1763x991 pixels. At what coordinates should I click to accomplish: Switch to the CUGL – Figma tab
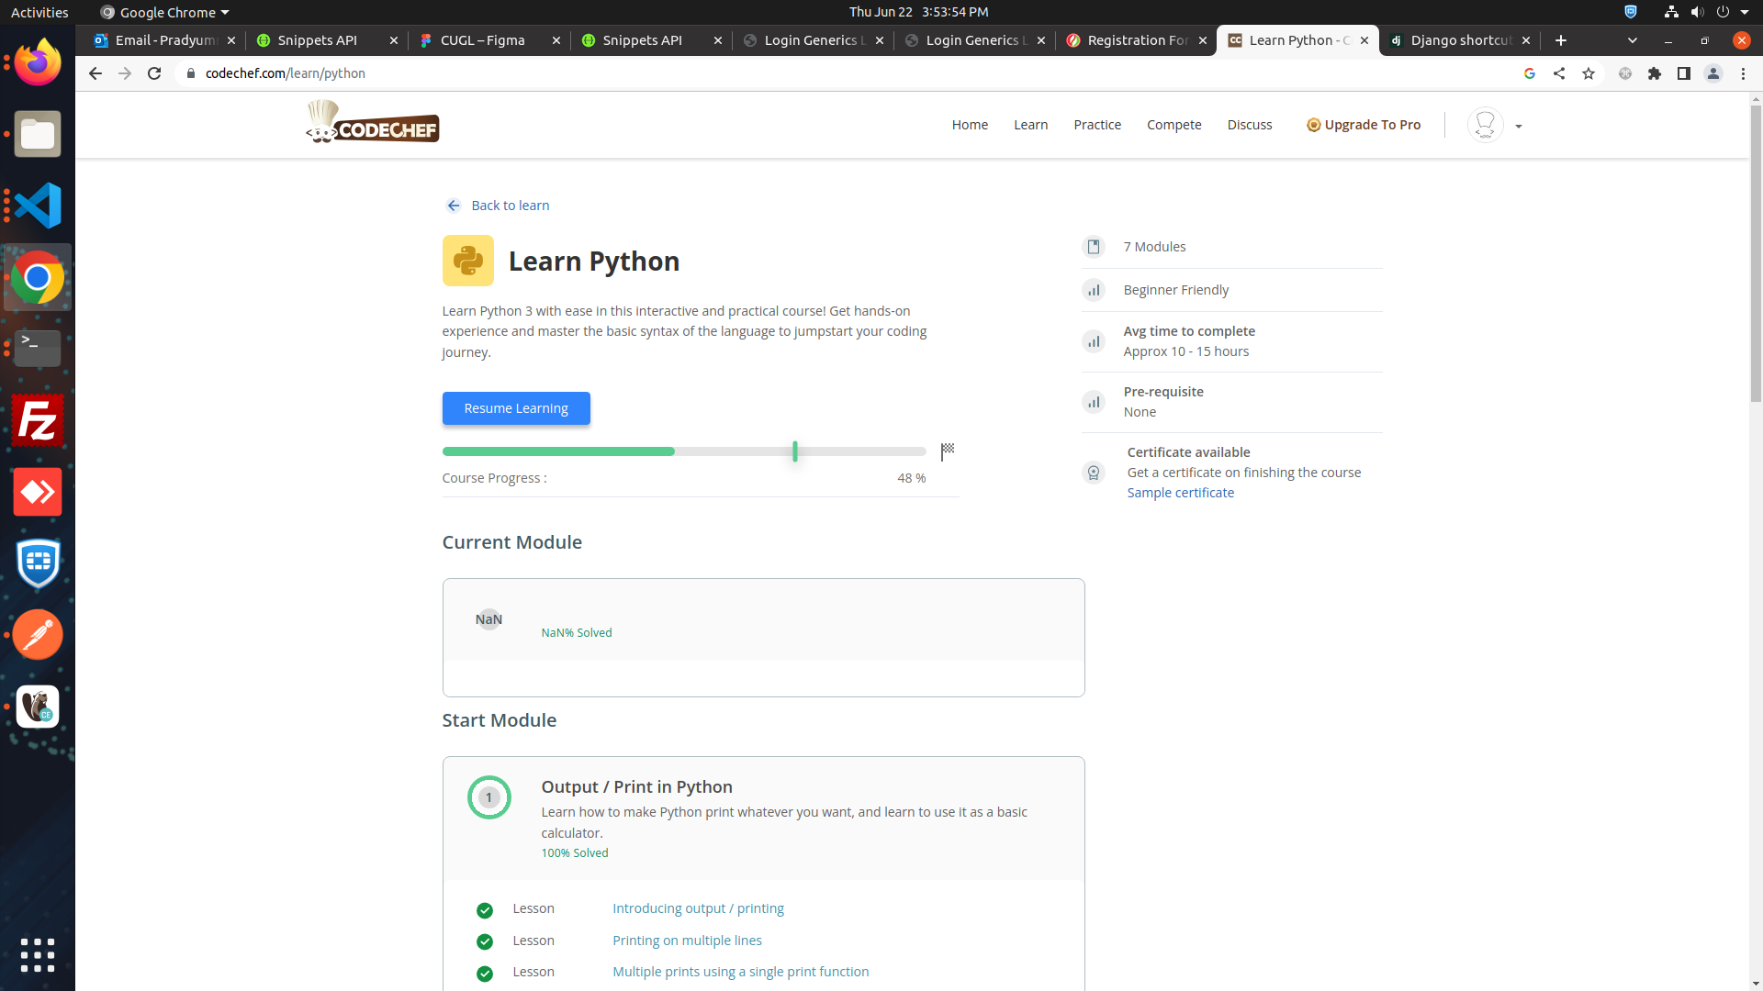[482, 40]
